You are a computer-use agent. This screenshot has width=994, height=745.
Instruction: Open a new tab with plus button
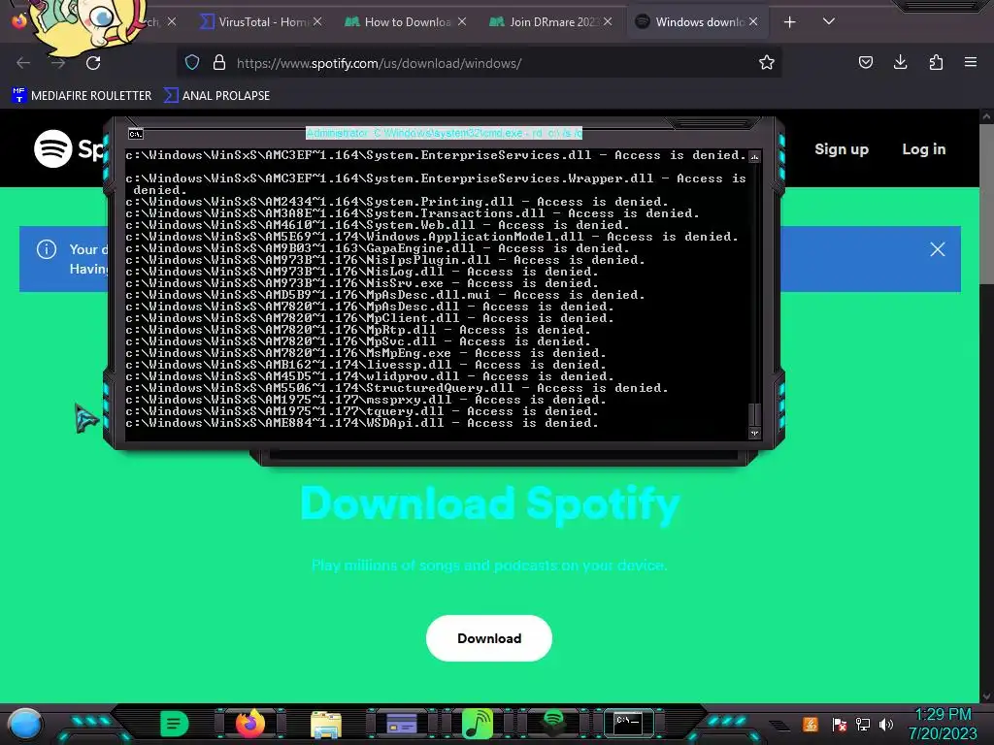789,22
